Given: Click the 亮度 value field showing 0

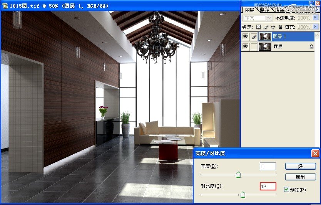Looking at the screenshot, I should (268, 166).
